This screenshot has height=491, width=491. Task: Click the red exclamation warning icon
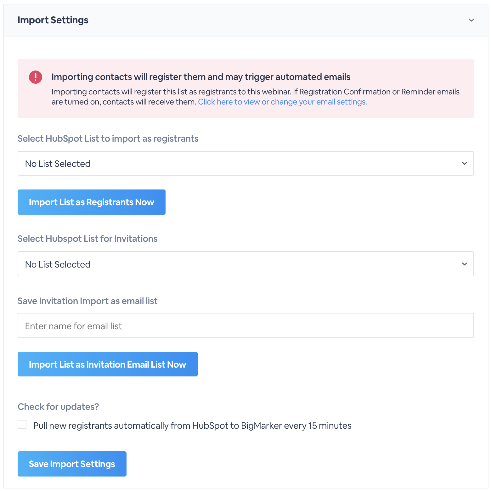point(36,77)
